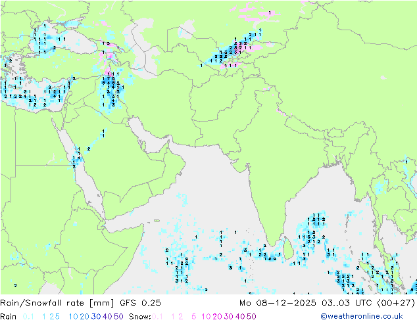Click the Rain legend value 0.1
Image resolution: width=417 pixels, height=322 pixels.
pyautogui.click(x=28, y=317)
